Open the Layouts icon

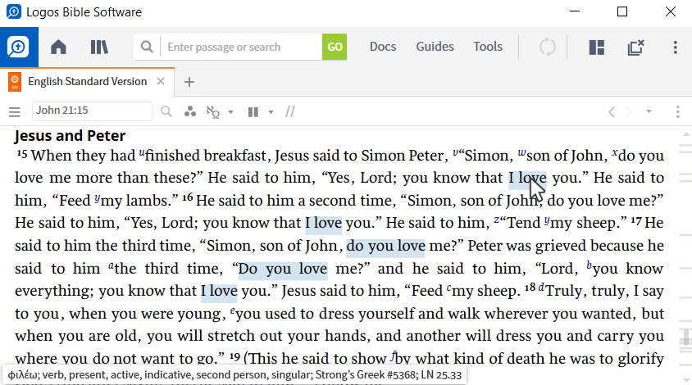pos(597,48)
